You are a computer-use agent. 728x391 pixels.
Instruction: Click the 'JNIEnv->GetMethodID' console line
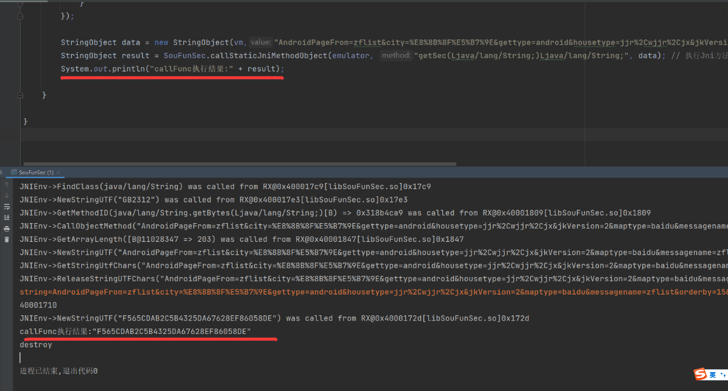(x=335, y=213)
